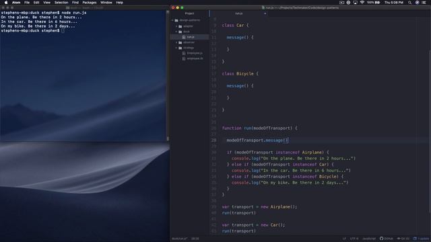Viewport: 431px width, 242px height.
Task: Click 'modeOfTransport.message()' code line
Action: 257,140
